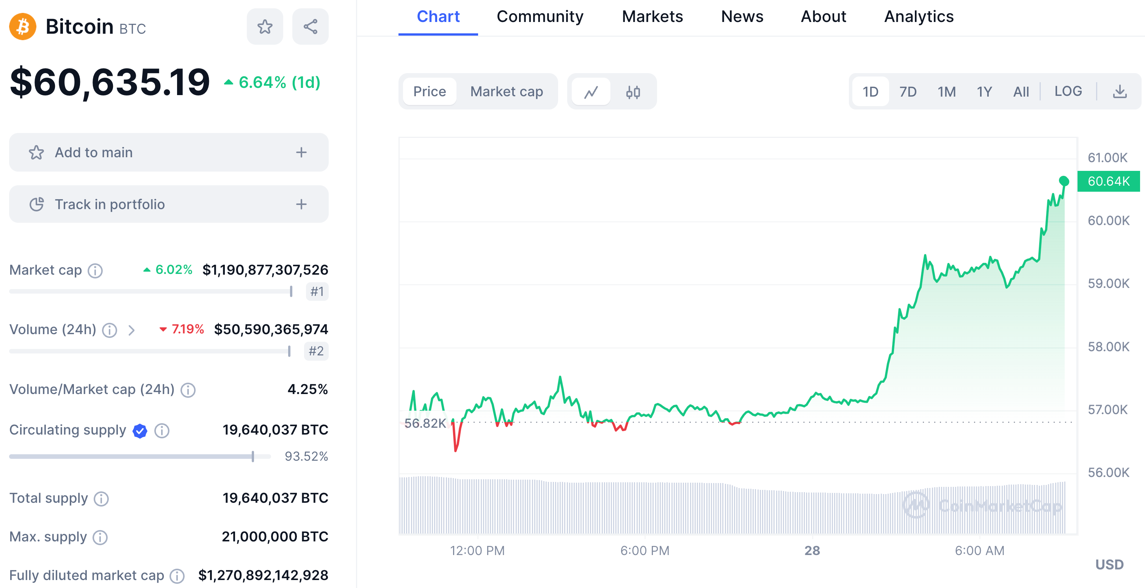Image resolution: width=1145 pixels, height=588 pixels.
Task: Click Circulating supply progress bar
Action: pyautogui.click(x=140, y=457)
